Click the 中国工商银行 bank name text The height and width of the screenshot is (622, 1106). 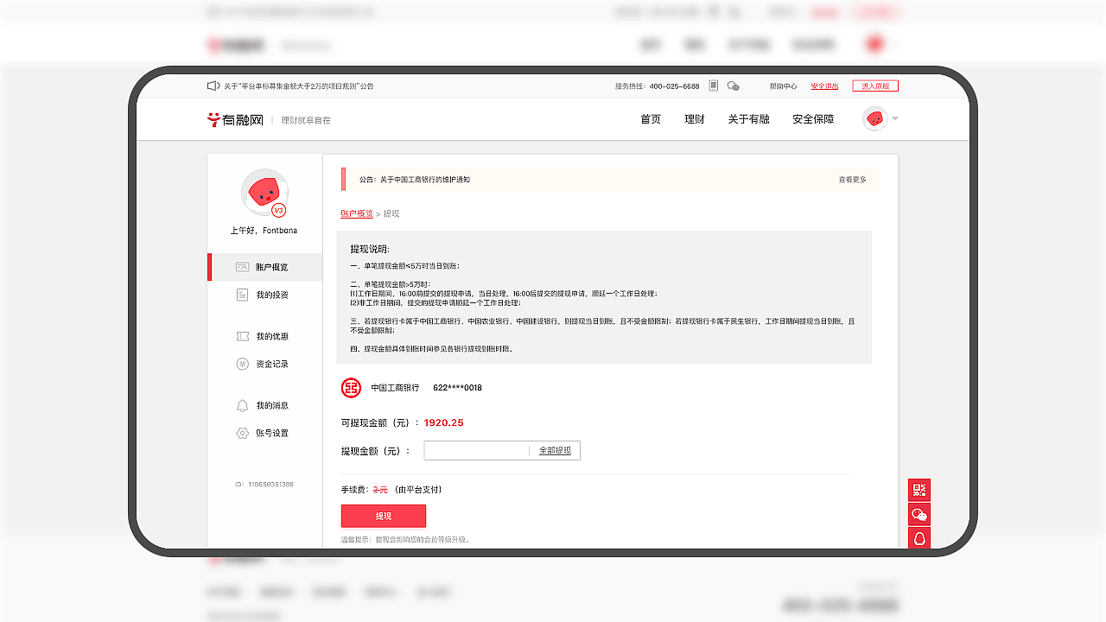[395, 388]
